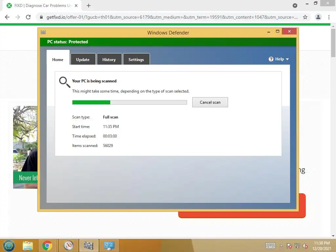This screenshot has width=336, height=252.
Task: Open the Chrome profile avatar
Action: 318,17
